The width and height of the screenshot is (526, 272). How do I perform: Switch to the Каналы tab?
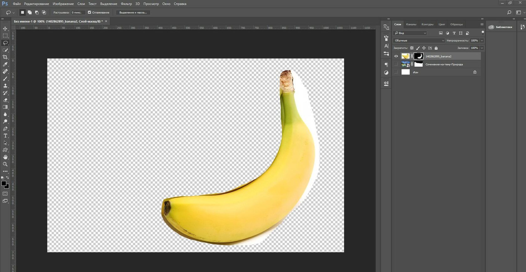pos(411,24)
